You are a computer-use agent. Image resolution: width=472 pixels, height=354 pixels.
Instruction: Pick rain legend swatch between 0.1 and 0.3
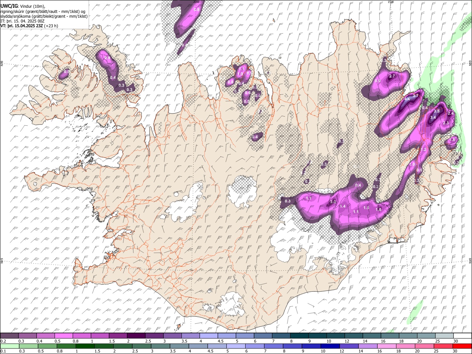pos(10,346)
